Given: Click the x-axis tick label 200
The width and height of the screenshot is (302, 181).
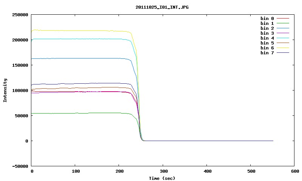Looking at the screenshot, I should 120,171.
